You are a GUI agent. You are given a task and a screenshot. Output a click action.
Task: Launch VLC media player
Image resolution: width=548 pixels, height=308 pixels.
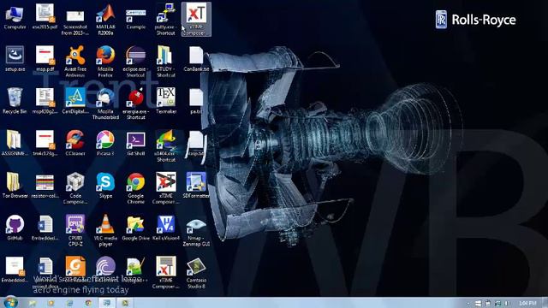(105, 230)
